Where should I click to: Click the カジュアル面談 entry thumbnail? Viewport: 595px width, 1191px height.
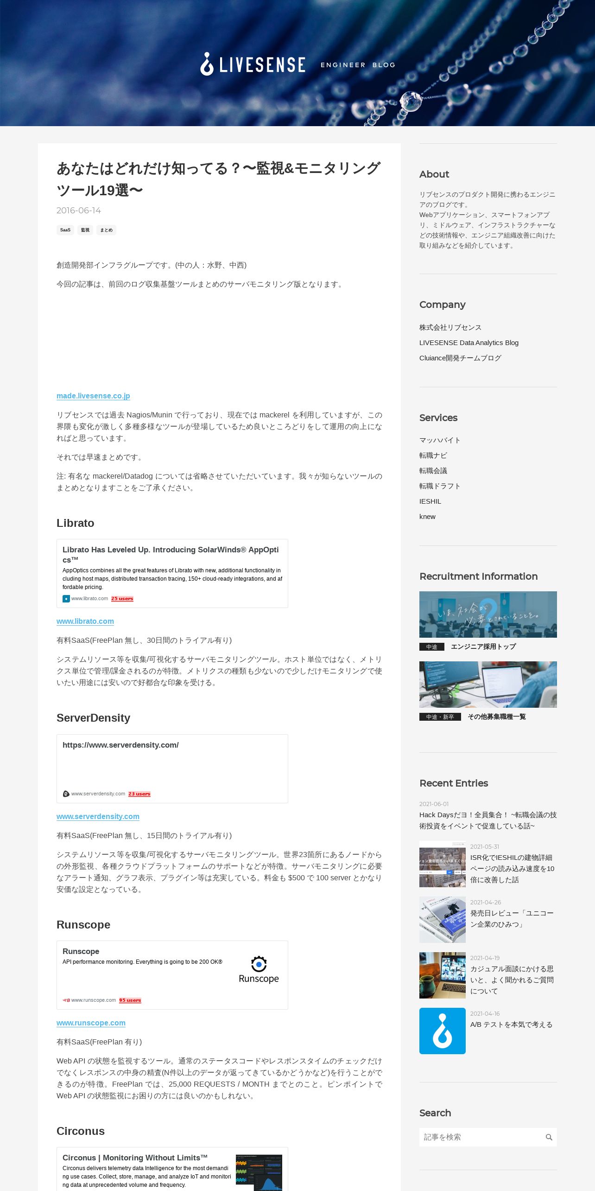coord(442,975)
